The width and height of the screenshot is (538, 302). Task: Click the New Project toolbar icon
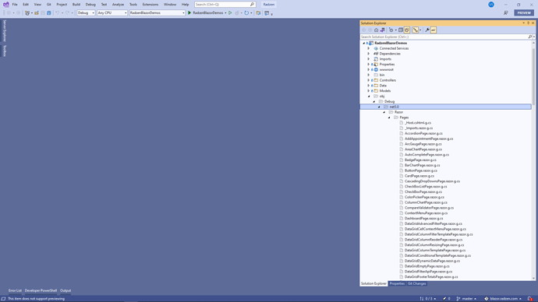(x=27, y=13)
